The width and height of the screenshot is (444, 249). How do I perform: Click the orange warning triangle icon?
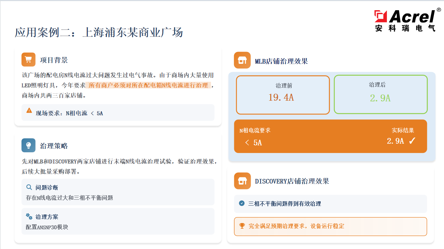[29, 111]
